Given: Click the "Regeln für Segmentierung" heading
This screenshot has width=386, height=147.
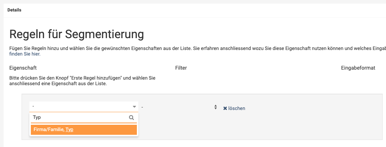Looking at the screenshot, I should (x=77, y=34).
